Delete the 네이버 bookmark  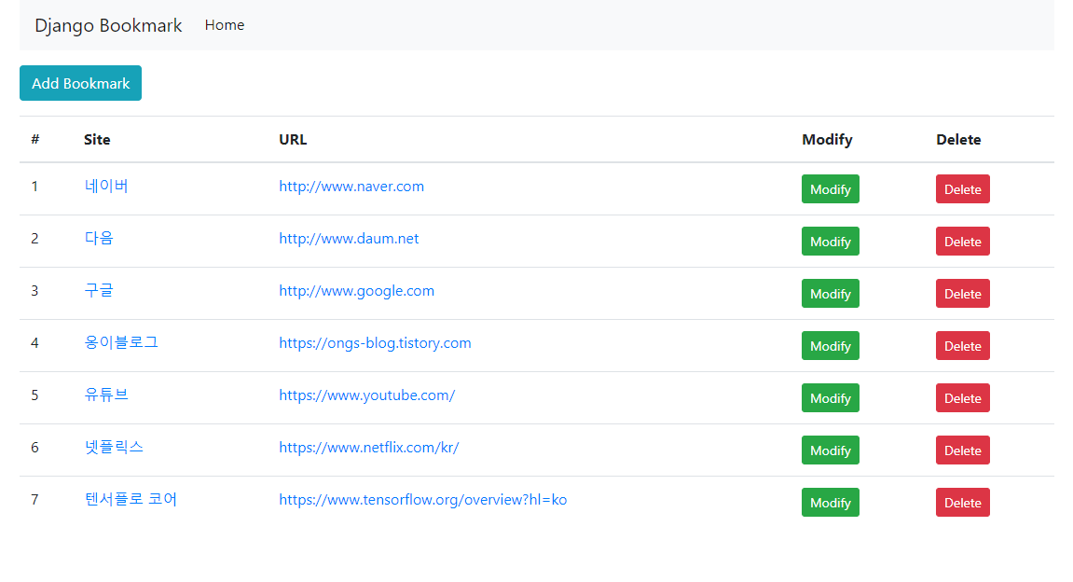pyautogui.click(x=963, y=189)
